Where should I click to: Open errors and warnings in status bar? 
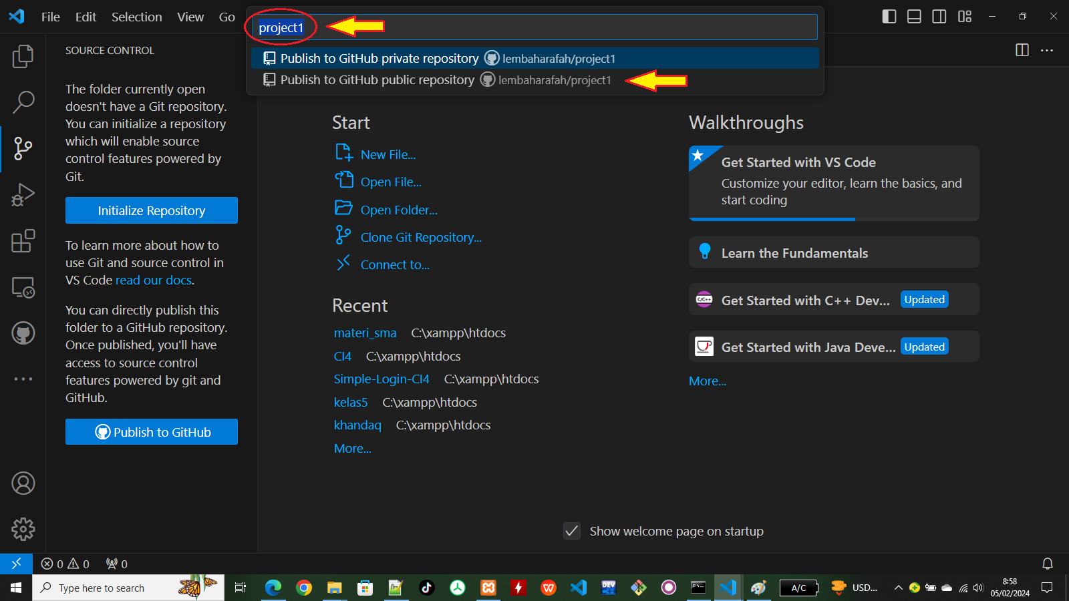[65, 564]
